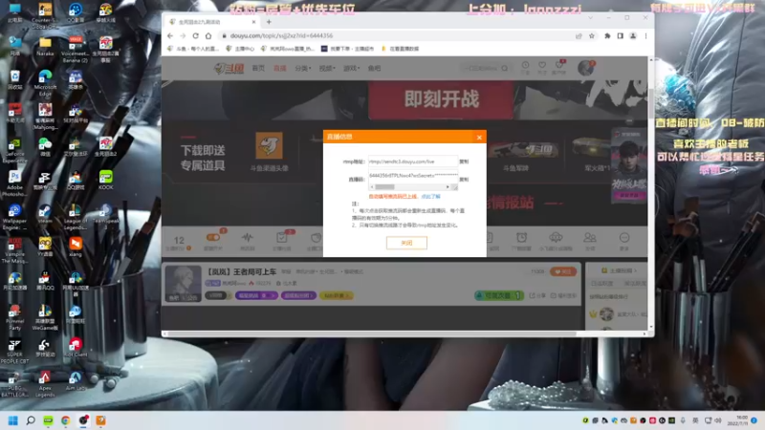Open the Pummel Party desktop shortcut

coord(14,317)
